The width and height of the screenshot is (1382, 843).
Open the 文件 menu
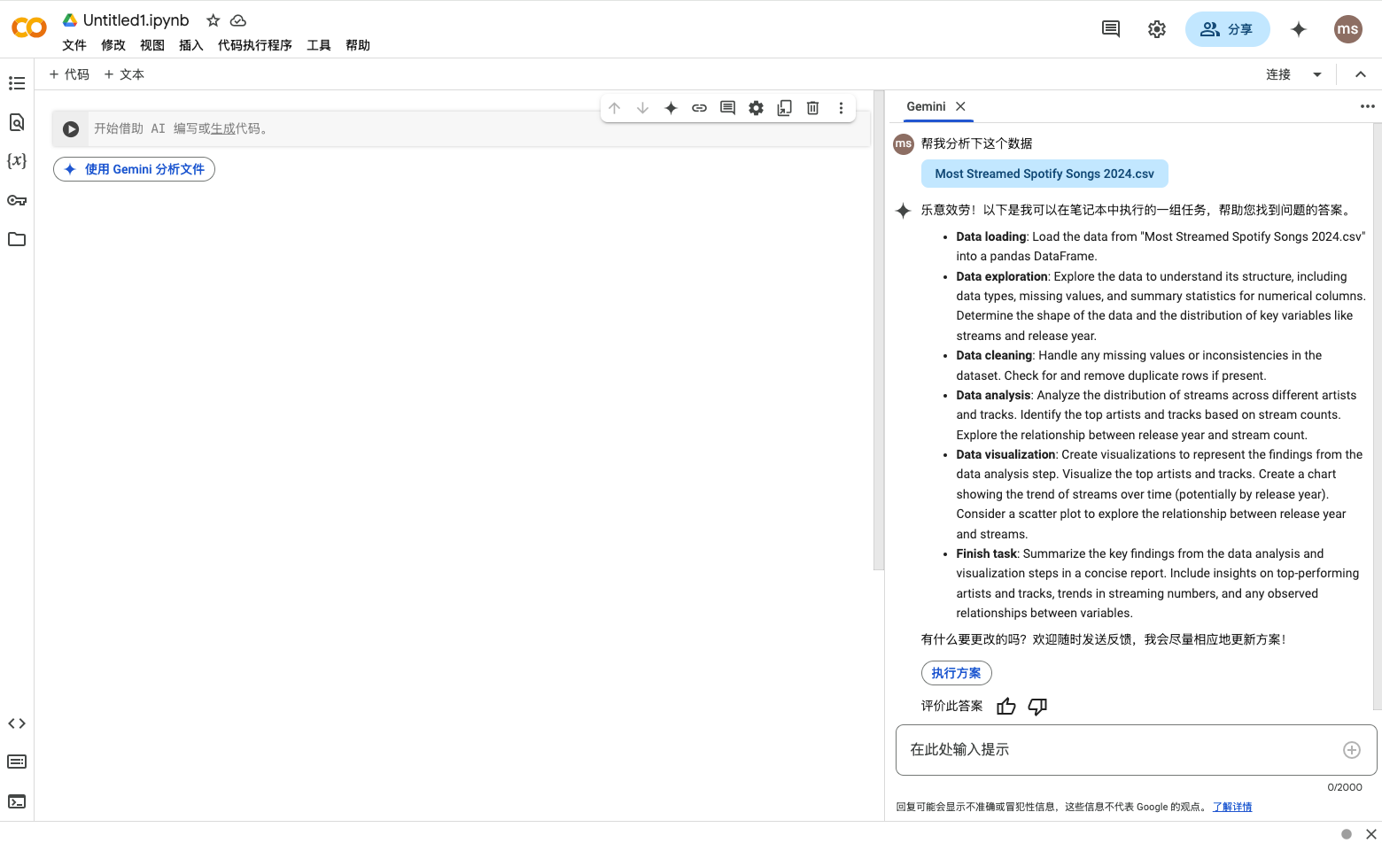click(74, 45)
